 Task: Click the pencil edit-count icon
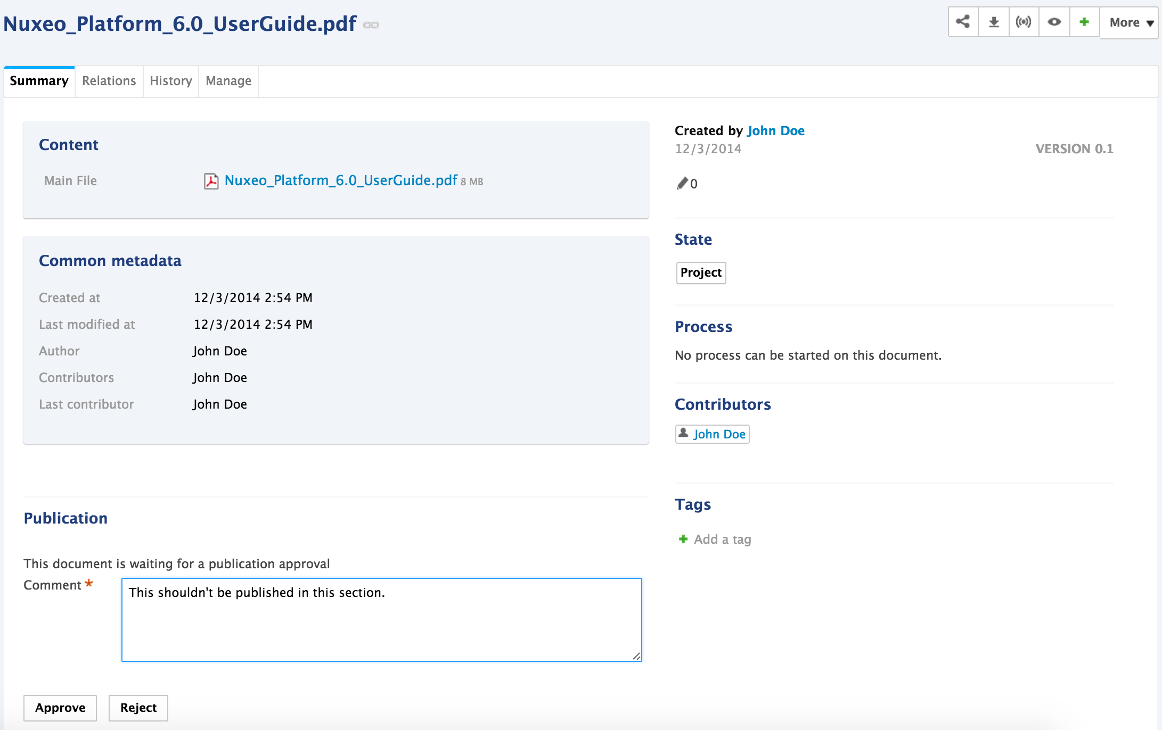(682, 184)
